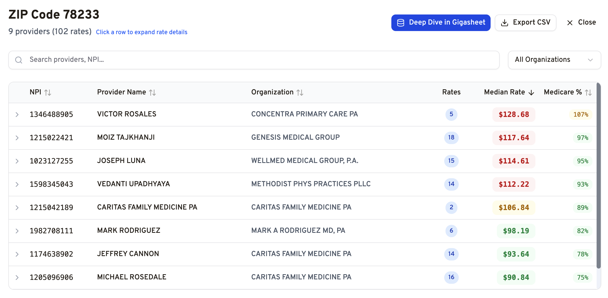Sort by Medicare % arrows icon
The height and width of the screenshot is (298, 608).
588,92
